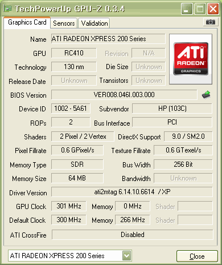Click the Technology value 130 nm

tap(74, 67)
